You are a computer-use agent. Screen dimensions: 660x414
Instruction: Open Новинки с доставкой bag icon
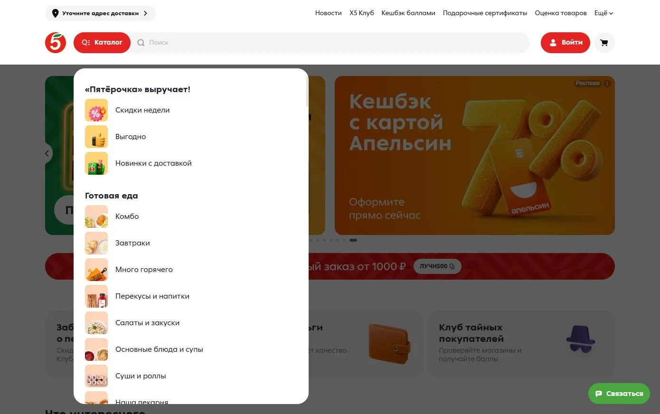96,163
